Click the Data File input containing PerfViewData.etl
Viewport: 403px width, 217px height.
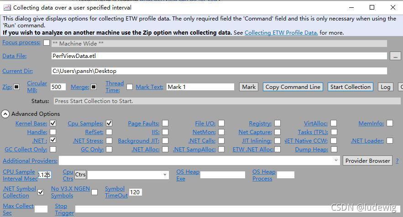pyautogui.click(x=219, y=56)
